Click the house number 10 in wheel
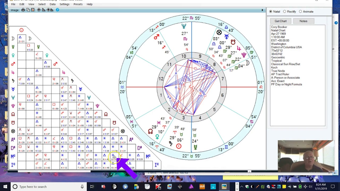Screen dimensions: 340x191 (x=184, y=56)
